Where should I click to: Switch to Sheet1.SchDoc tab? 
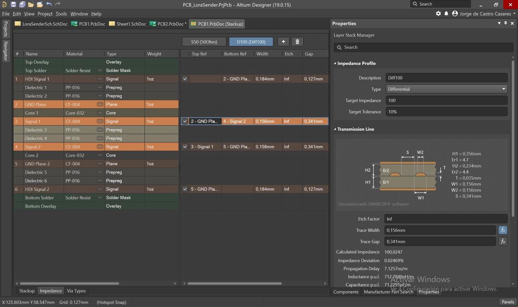click(128, 24)
